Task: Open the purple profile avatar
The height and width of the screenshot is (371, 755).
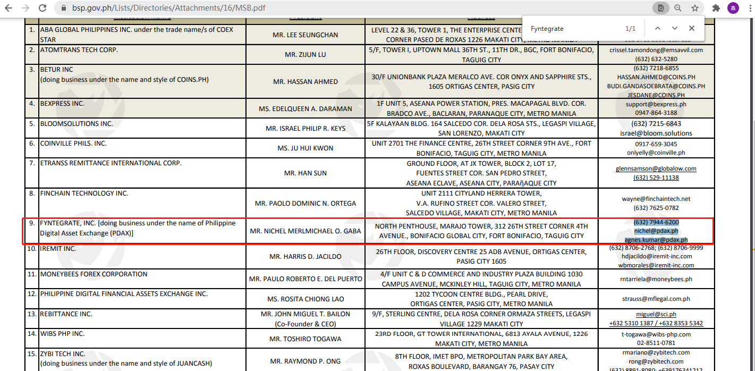Action: pyautogui.click(x=733, y=8)
